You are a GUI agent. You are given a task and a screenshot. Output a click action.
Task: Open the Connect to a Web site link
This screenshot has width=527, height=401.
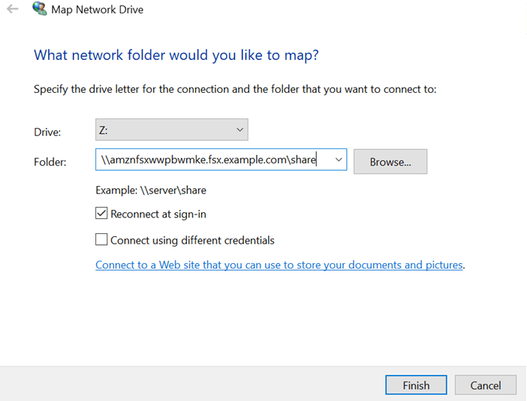click(279, 265)
